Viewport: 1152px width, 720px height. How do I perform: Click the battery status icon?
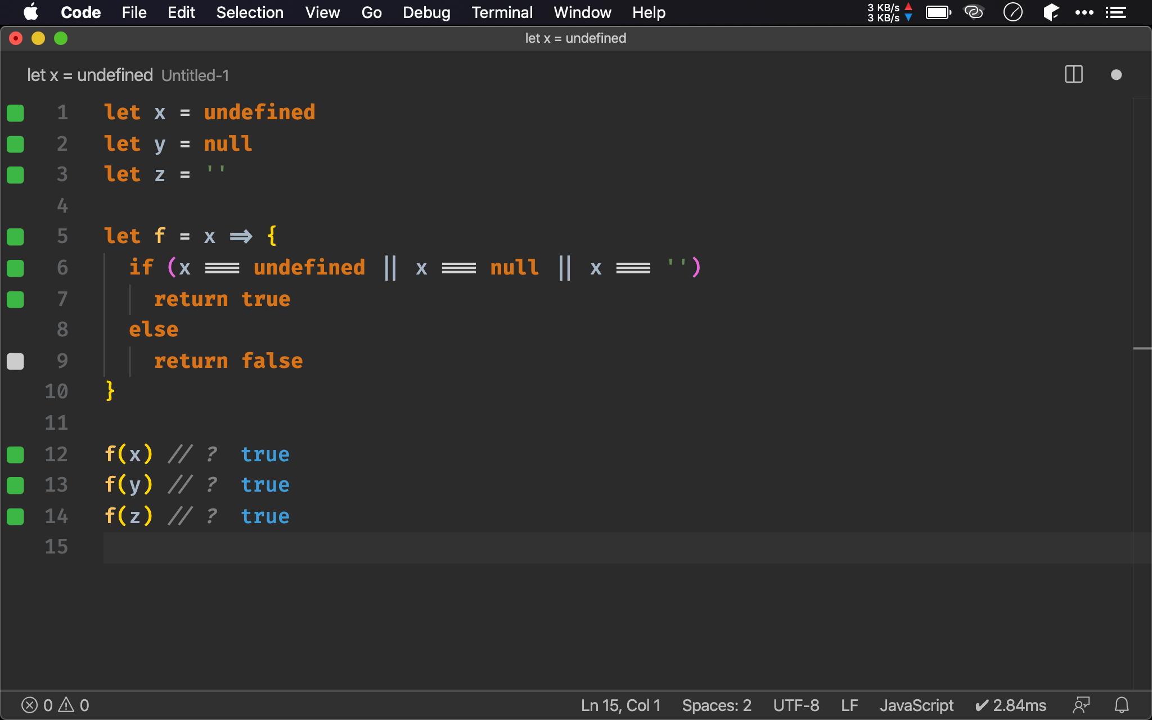(x=938, y=12)
